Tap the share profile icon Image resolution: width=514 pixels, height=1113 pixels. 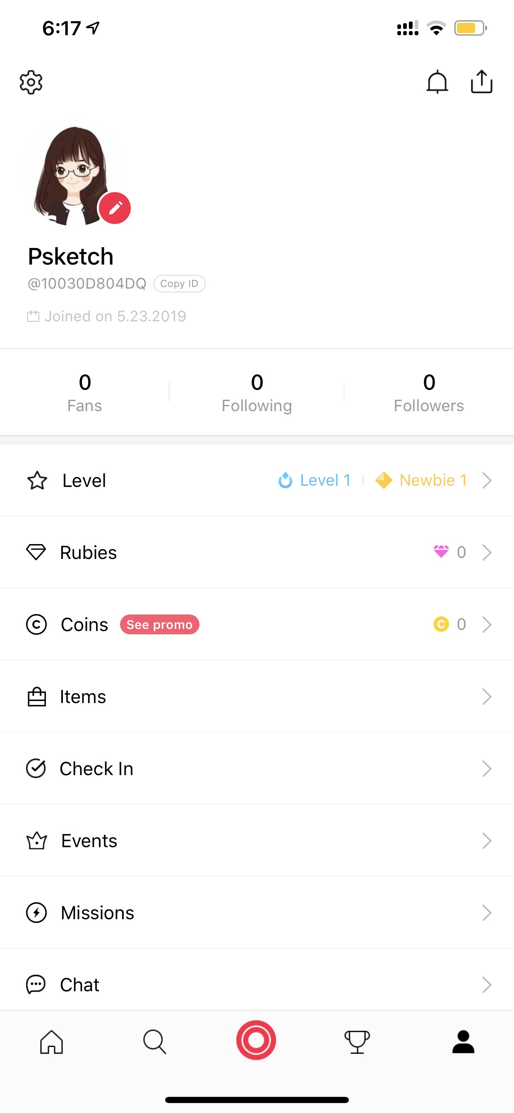(x=481, y=82)
